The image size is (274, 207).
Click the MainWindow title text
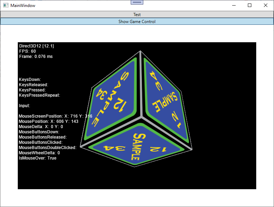pos(23,6)
